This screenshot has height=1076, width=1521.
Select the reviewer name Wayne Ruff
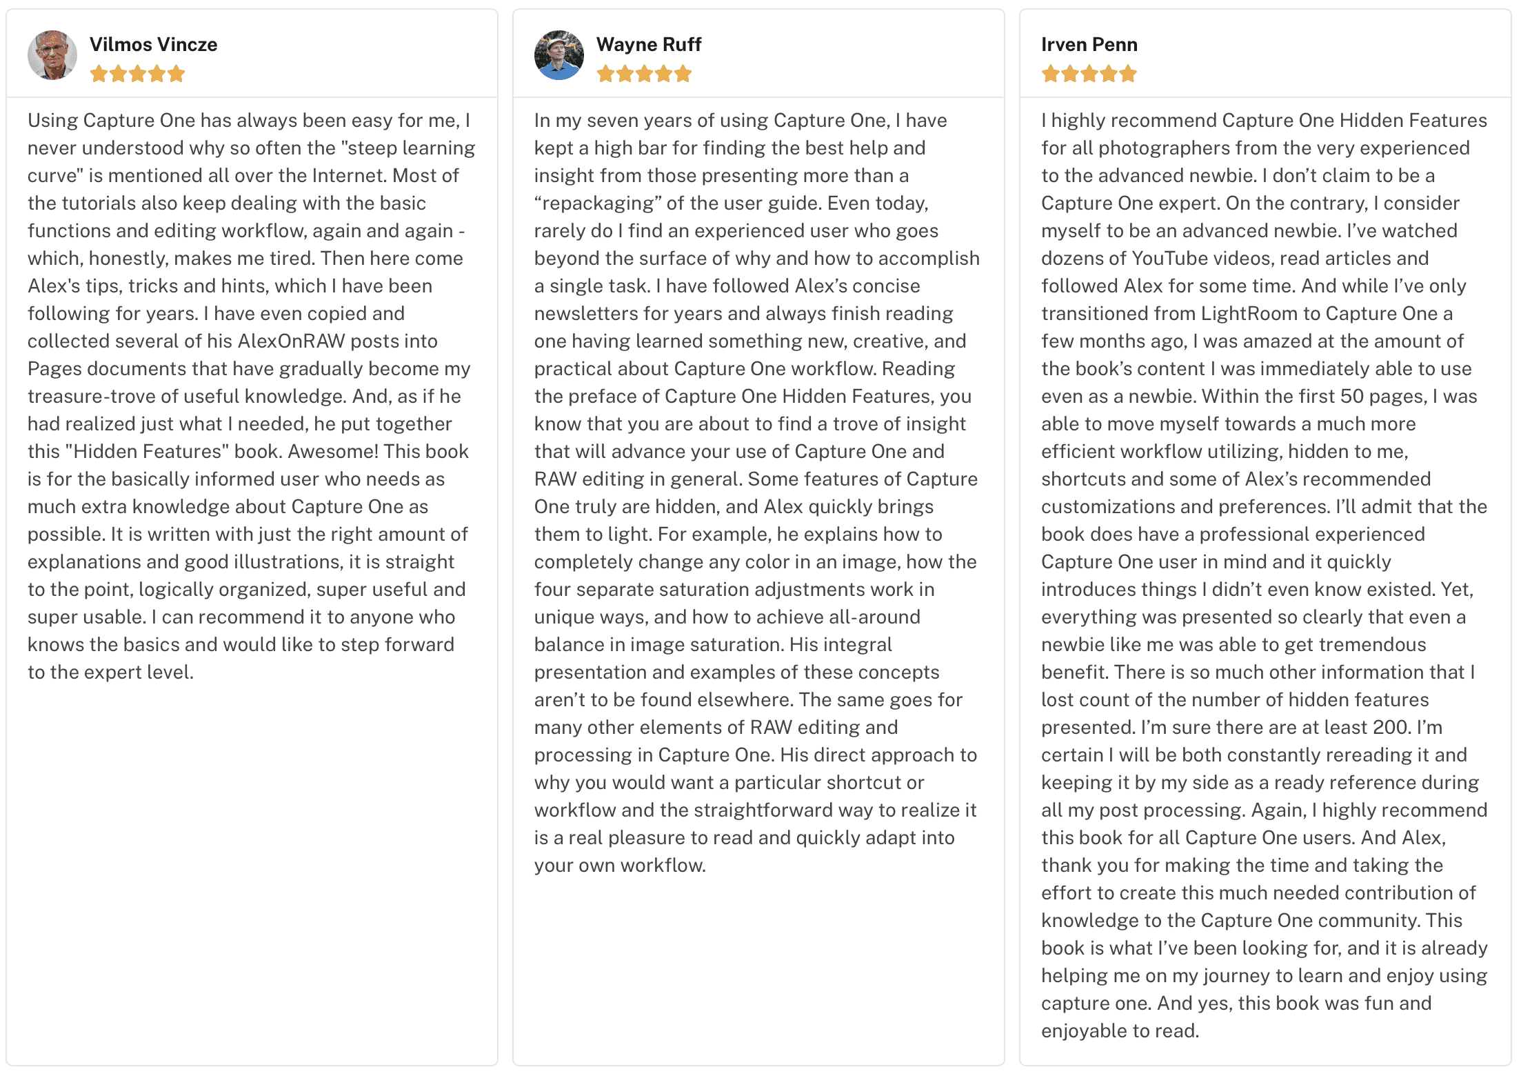pyautogui.click(x=649, y=44)
